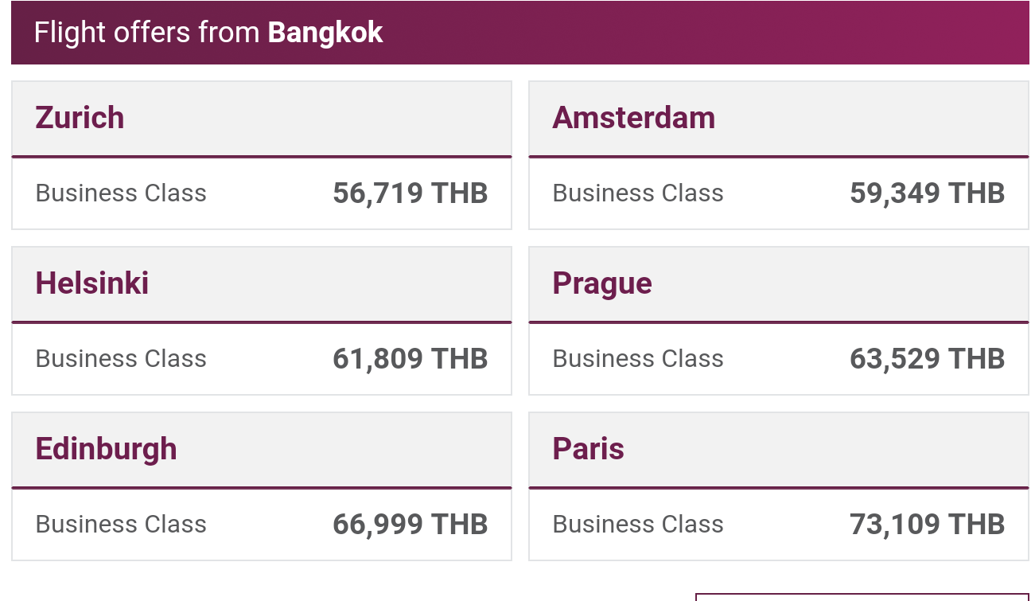Select Business Class under Amsterdam
Viewport: 1035px width, 601px height.
point(638,193)
